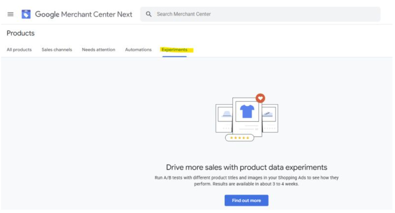This screenshot has height=213, width=395.
Task: Click the Google Merchant Center Next title
Action: pos(84,14)
